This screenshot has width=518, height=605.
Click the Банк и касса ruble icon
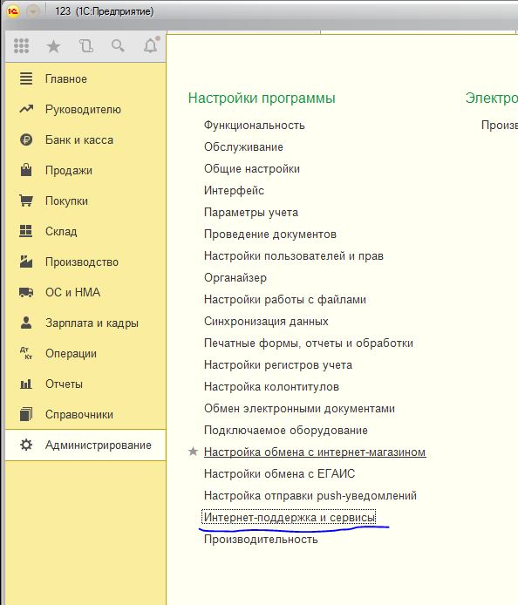coord(26,139)
